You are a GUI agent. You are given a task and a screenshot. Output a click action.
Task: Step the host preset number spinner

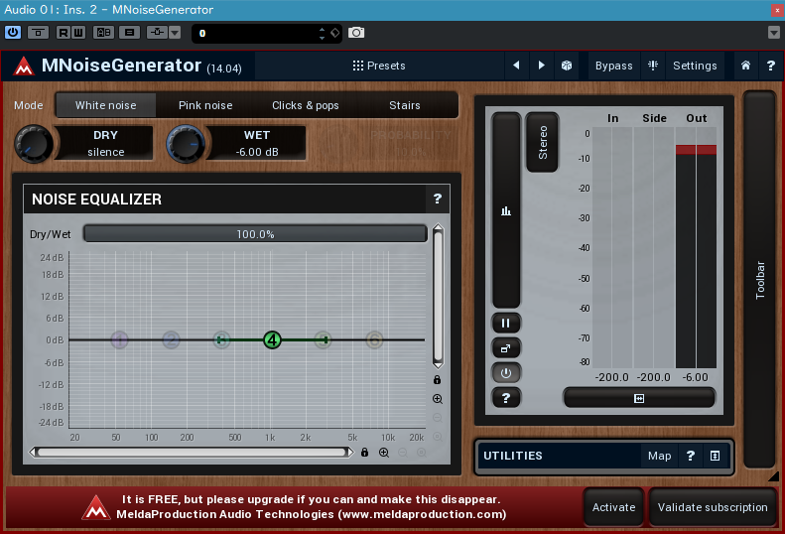(322, 33)
